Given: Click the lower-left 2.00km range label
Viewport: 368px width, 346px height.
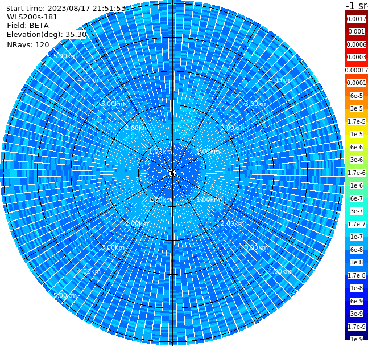Looking at the screenshot, I should (x=137, y=223).
